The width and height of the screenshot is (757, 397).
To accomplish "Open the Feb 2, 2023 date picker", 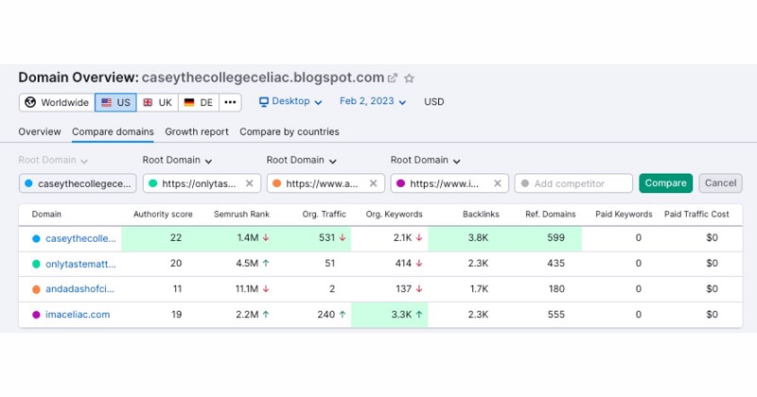I will pyautogui.click(x=373, y=101).
